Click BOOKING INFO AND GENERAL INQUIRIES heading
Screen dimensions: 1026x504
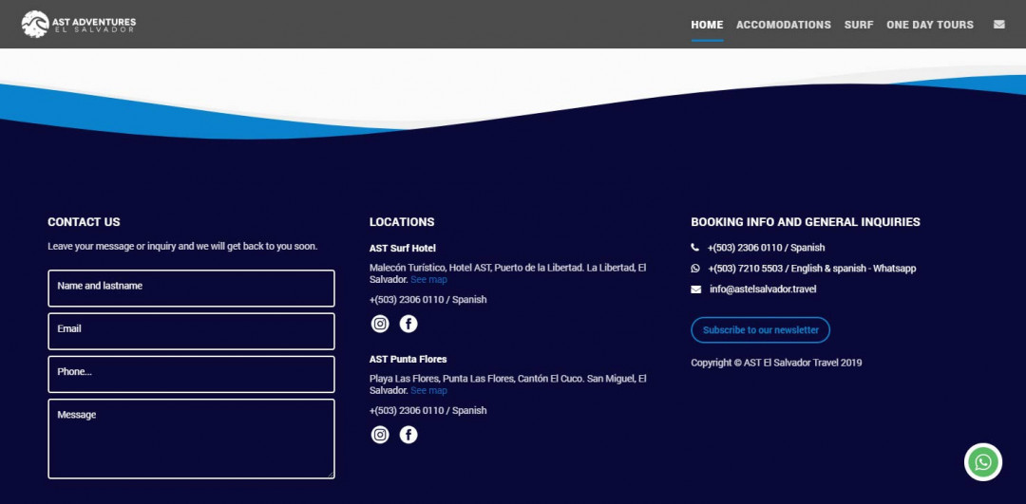[x=806, y=222]
